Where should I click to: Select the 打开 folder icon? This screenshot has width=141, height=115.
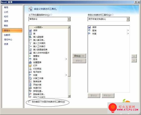pos(30,66)
